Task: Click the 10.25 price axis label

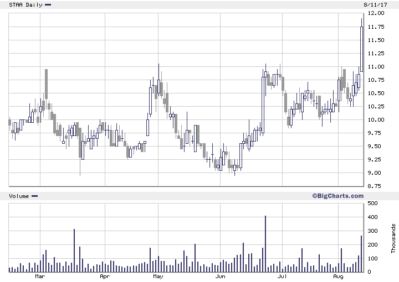Action: [376, 106]
